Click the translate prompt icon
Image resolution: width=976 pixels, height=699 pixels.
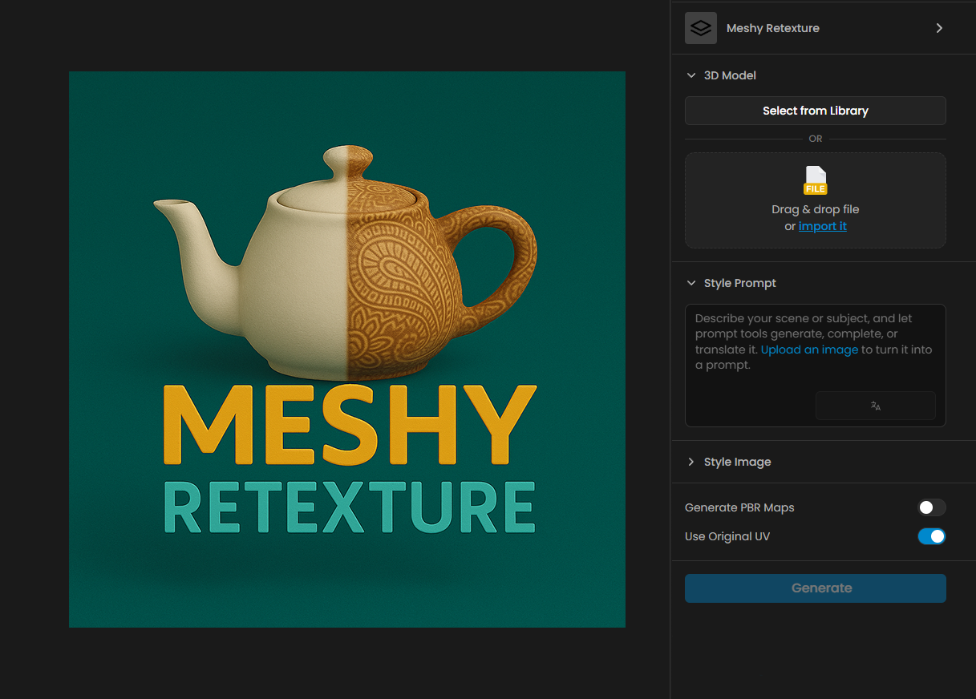coord(875,406)
